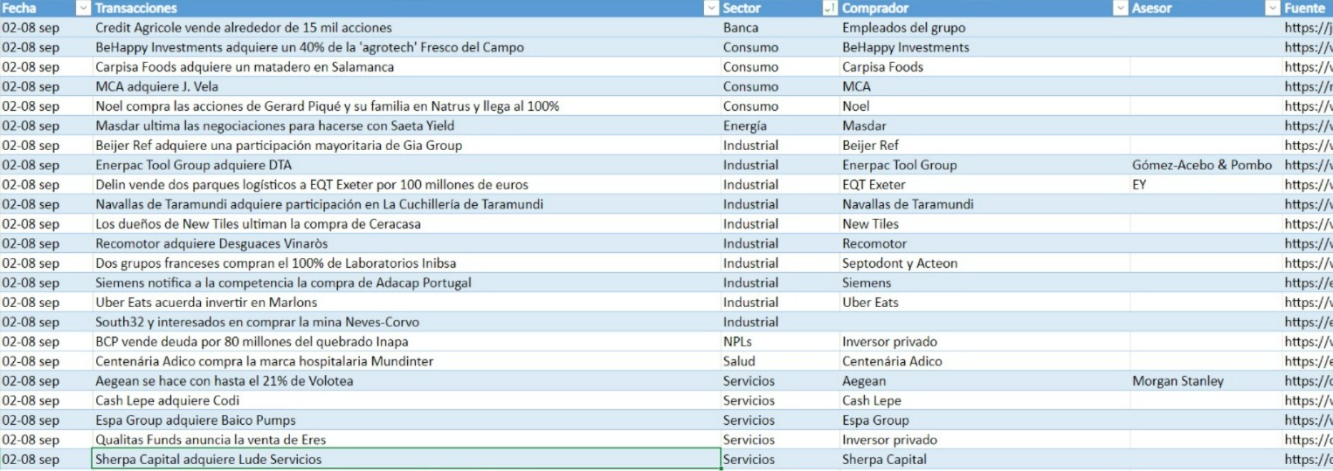Select cell 'BCP vende deuda por 80 millones del quebrado Inapa'
Image resolution: width=1333 pixels, height=471 pixels.
coord(405,342)
